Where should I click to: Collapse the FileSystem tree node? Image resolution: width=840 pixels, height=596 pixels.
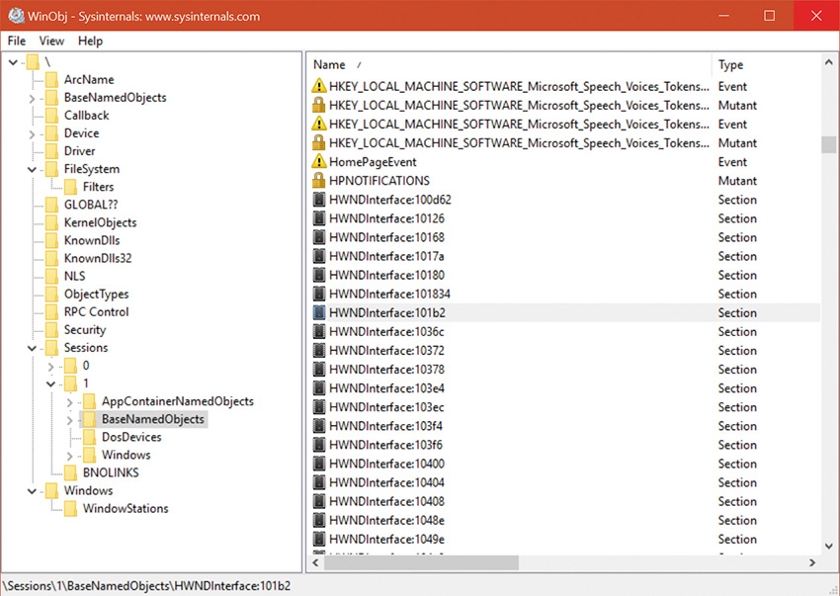point(32,169)
